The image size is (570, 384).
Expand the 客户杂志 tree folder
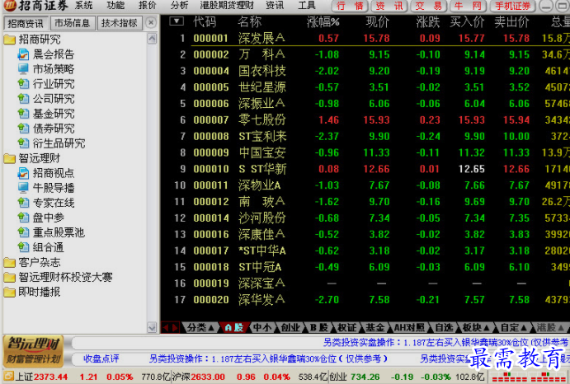pos(9,262)
